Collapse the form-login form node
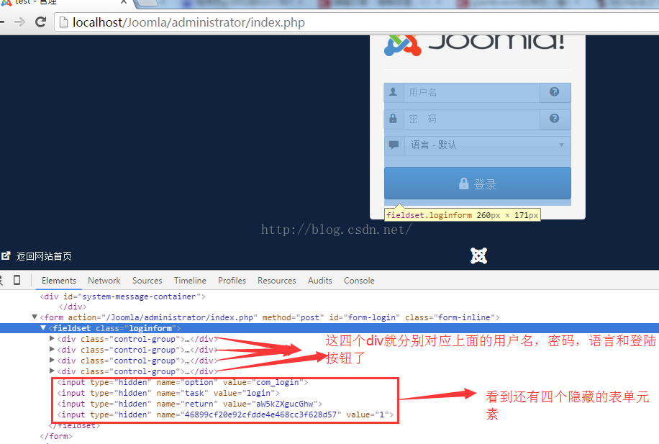 (x=35, y=317)
